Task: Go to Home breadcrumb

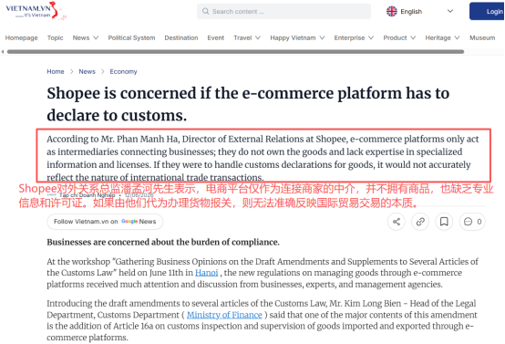Action: pos(56,71)
